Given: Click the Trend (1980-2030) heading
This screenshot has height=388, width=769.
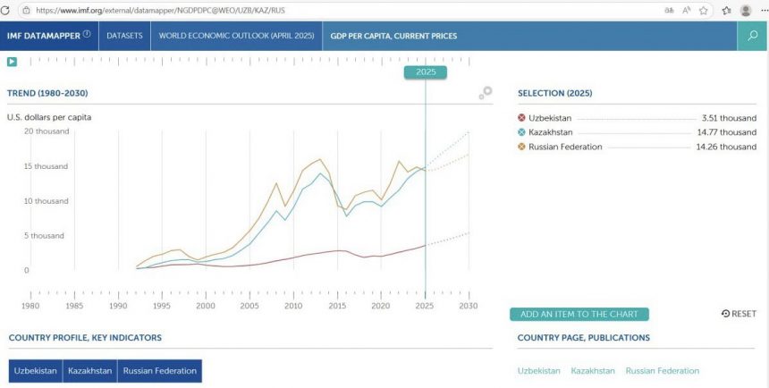Looking at the screenshot, I should 47,93.
